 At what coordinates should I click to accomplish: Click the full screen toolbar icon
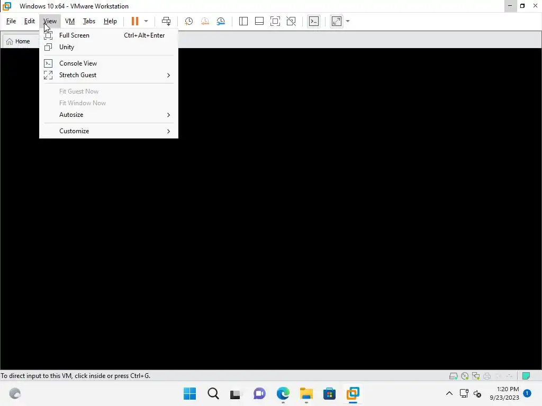[275, 21]
